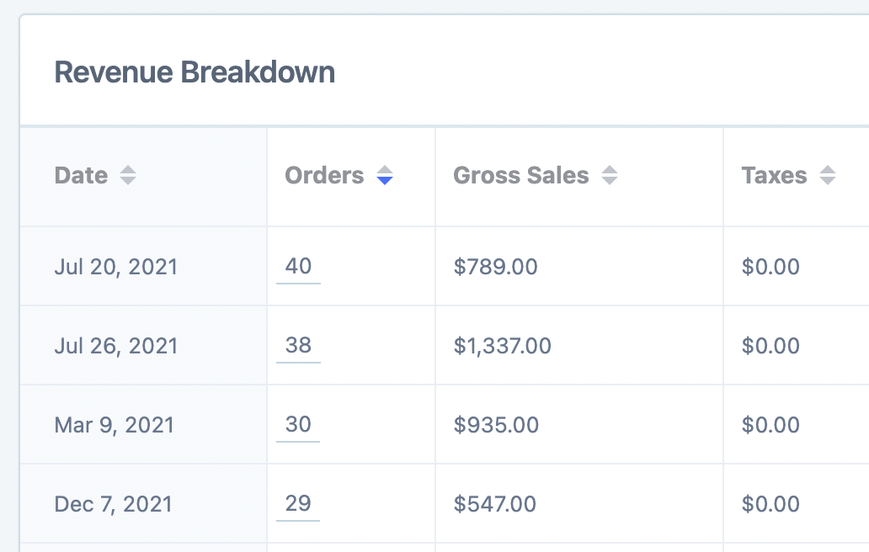The width and height of the screenshot is (869, 552).
Task: Click the Revenue Breakdown title
Action: coord(195,72)
